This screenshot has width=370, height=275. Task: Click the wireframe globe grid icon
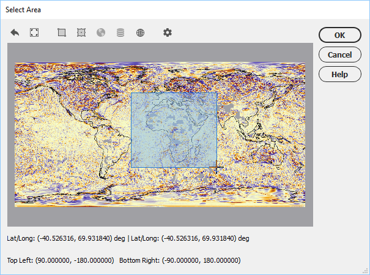140,32
